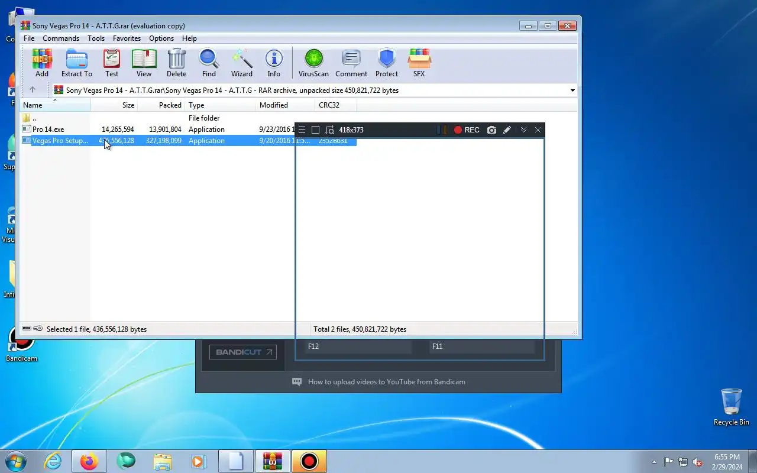Click the Bandicam rectangle mode icon
This screenshot has width=757, height=473.
(316, 130)
